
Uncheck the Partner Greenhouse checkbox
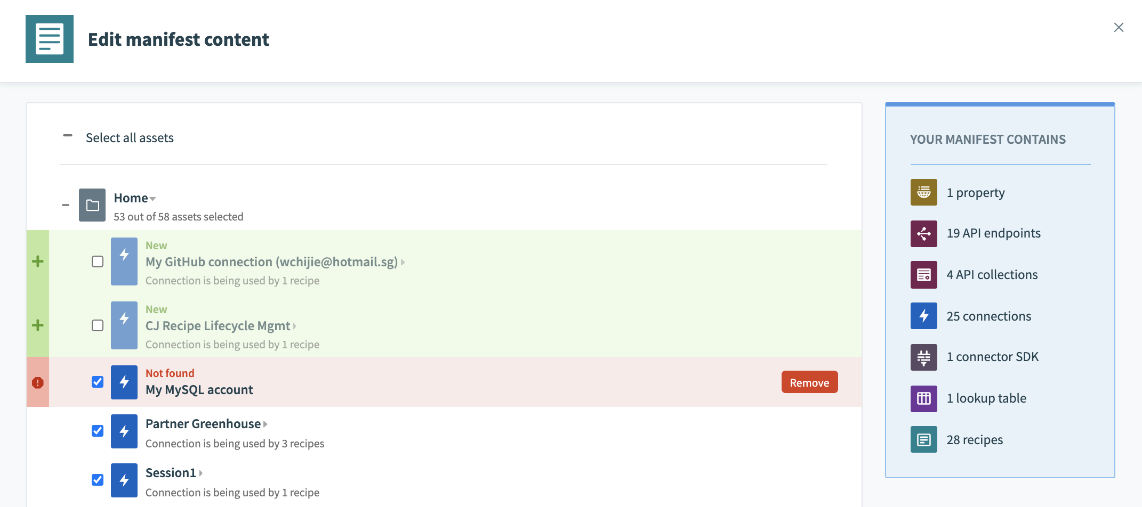[x=98, y=431]
